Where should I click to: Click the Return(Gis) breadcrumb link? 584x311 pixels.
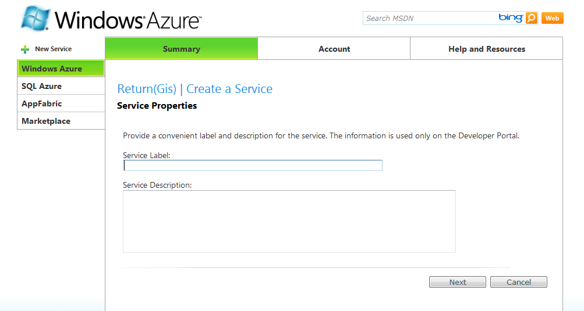[x=147, y=89]
